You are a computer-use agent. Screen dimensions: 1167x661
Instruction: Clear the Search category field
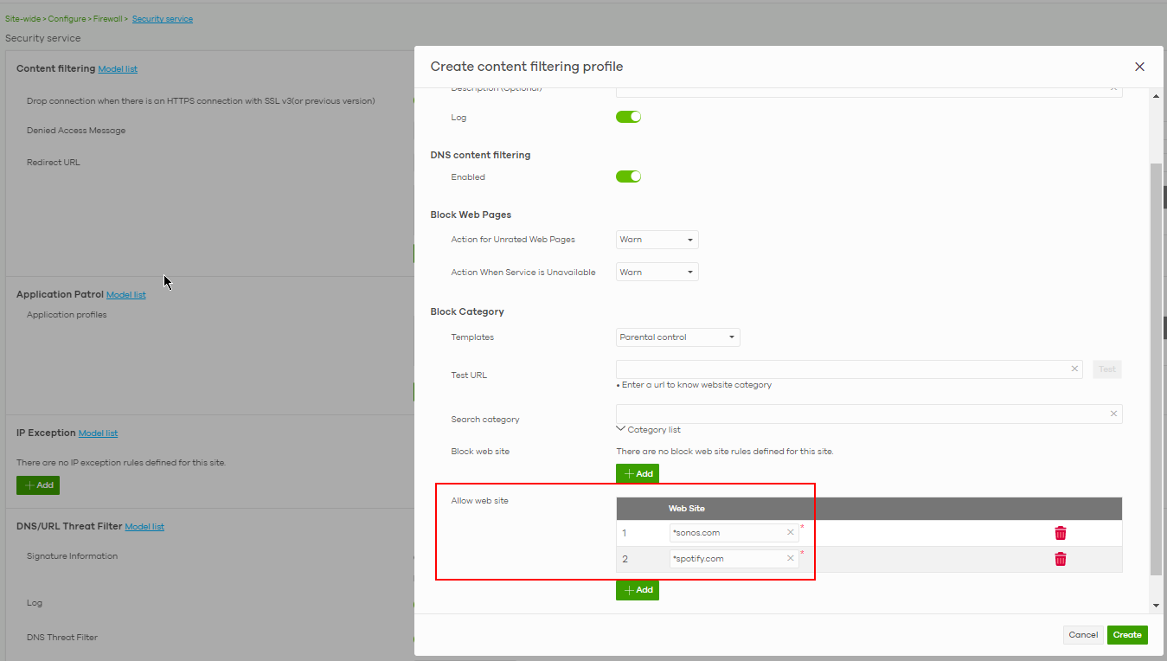click(x=1113, y=414)
